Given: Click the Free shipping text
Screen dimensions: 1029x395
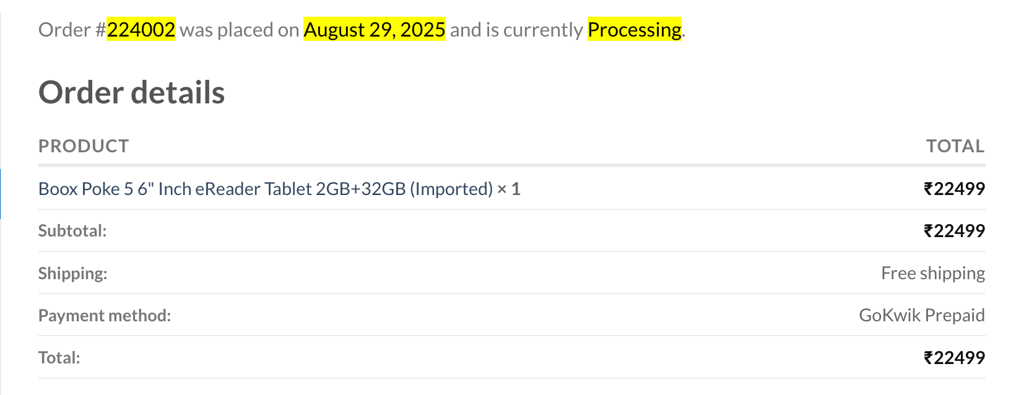Looking at the screenshot, I should click(932, 273).
